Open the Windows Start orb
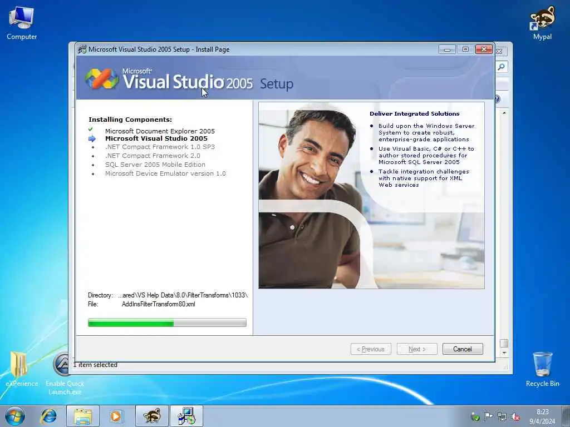 (x=15, y=416)
